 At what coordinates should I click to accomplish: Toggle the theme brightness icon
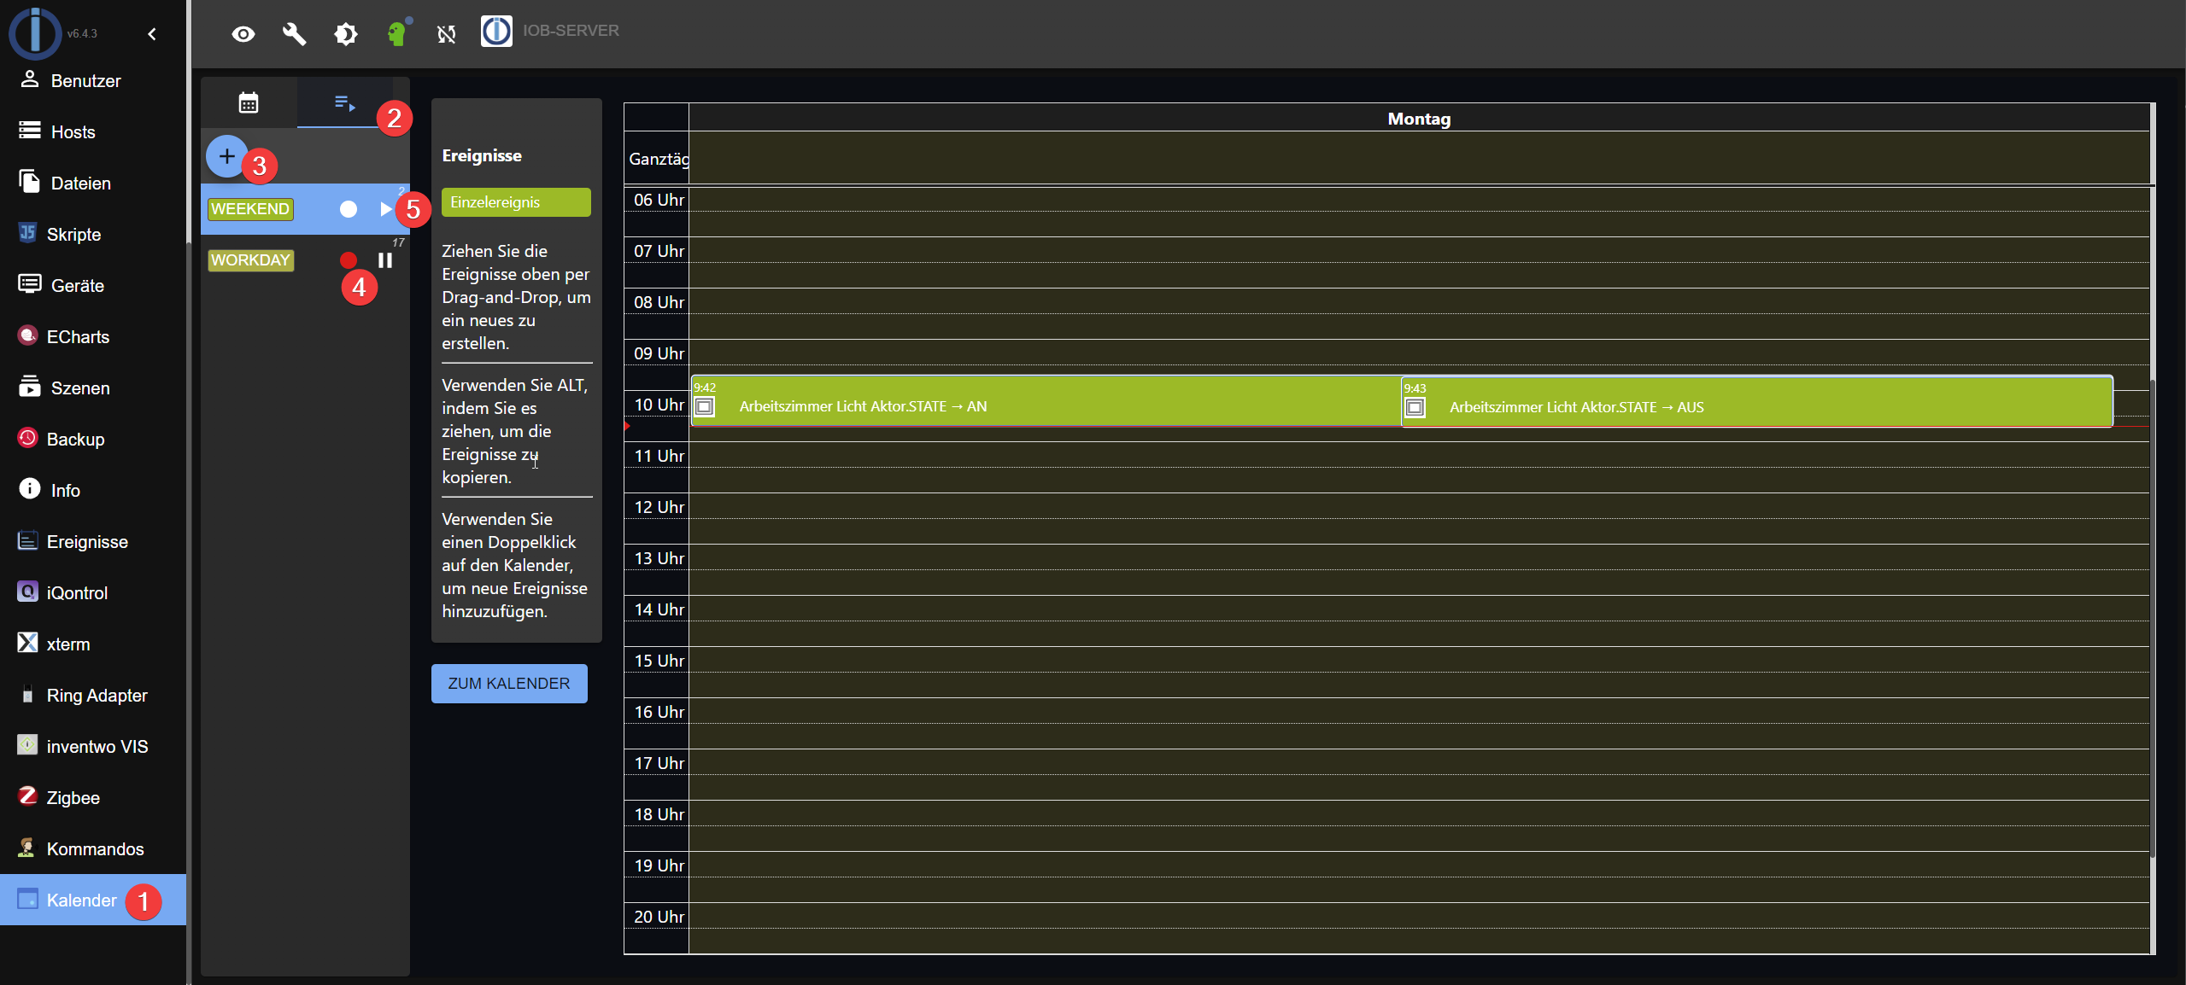pos(346,34)
